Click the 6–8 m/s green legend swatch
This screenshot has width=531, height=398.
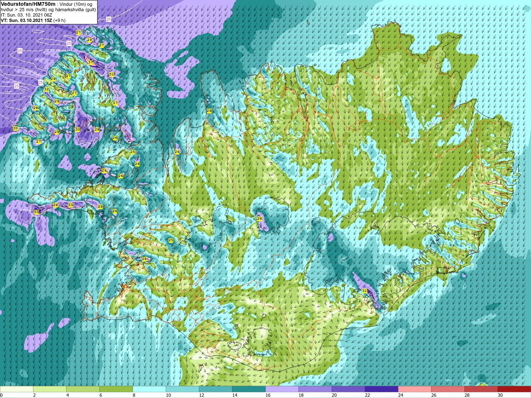point(116,389)
